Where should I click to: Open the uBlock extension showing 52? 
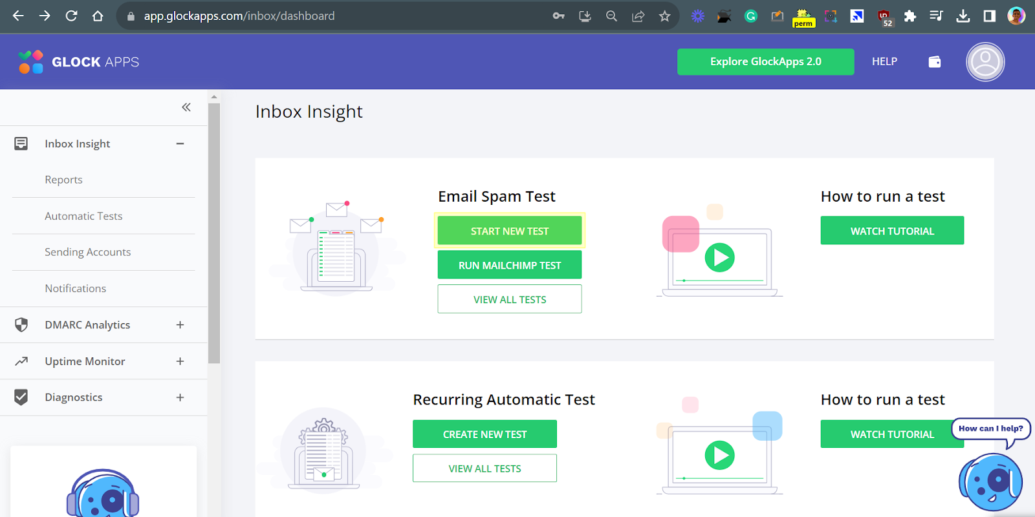[885, 17]
